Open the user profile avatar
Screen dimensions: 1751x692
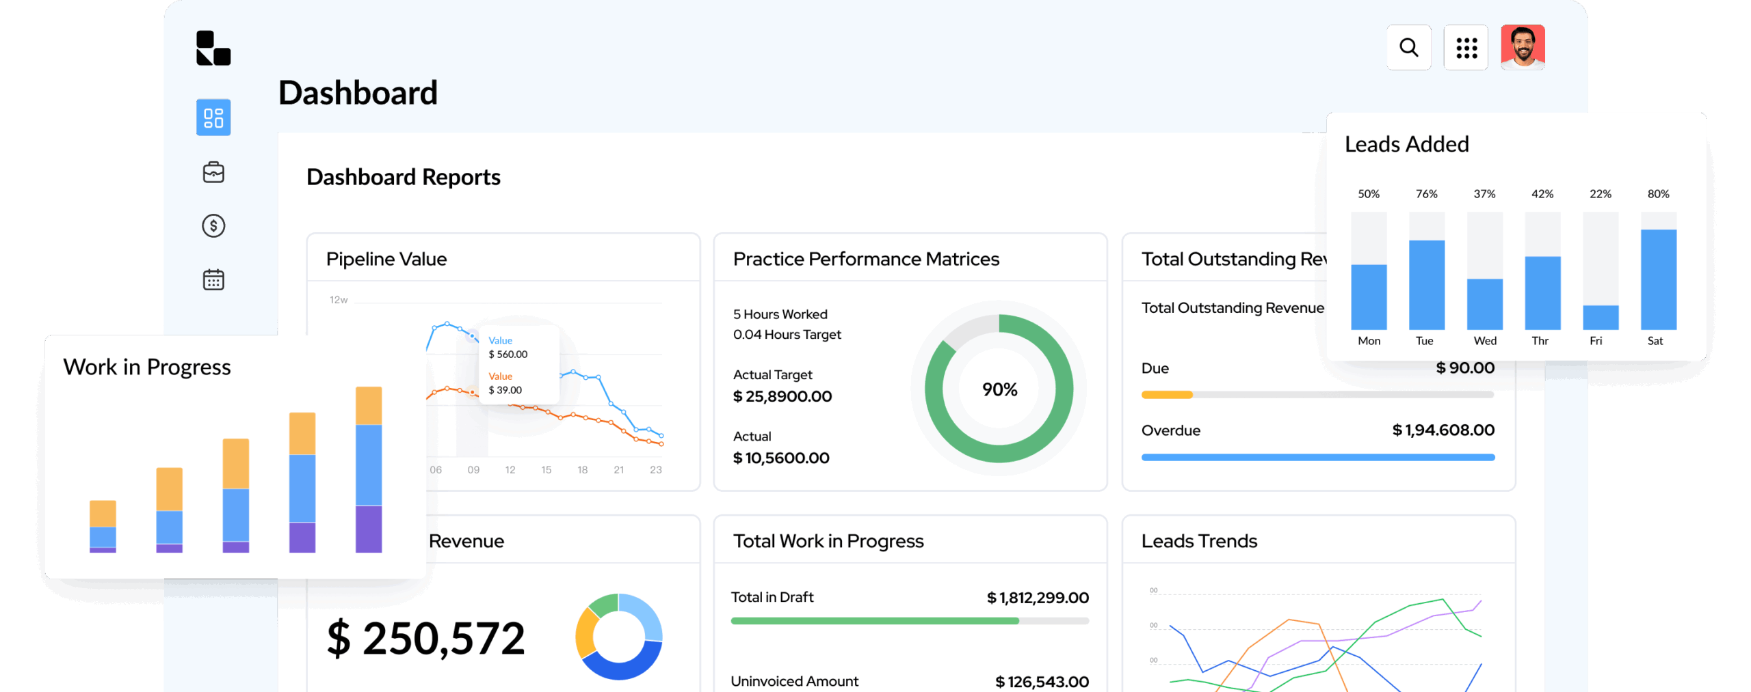pos(1522,48)
